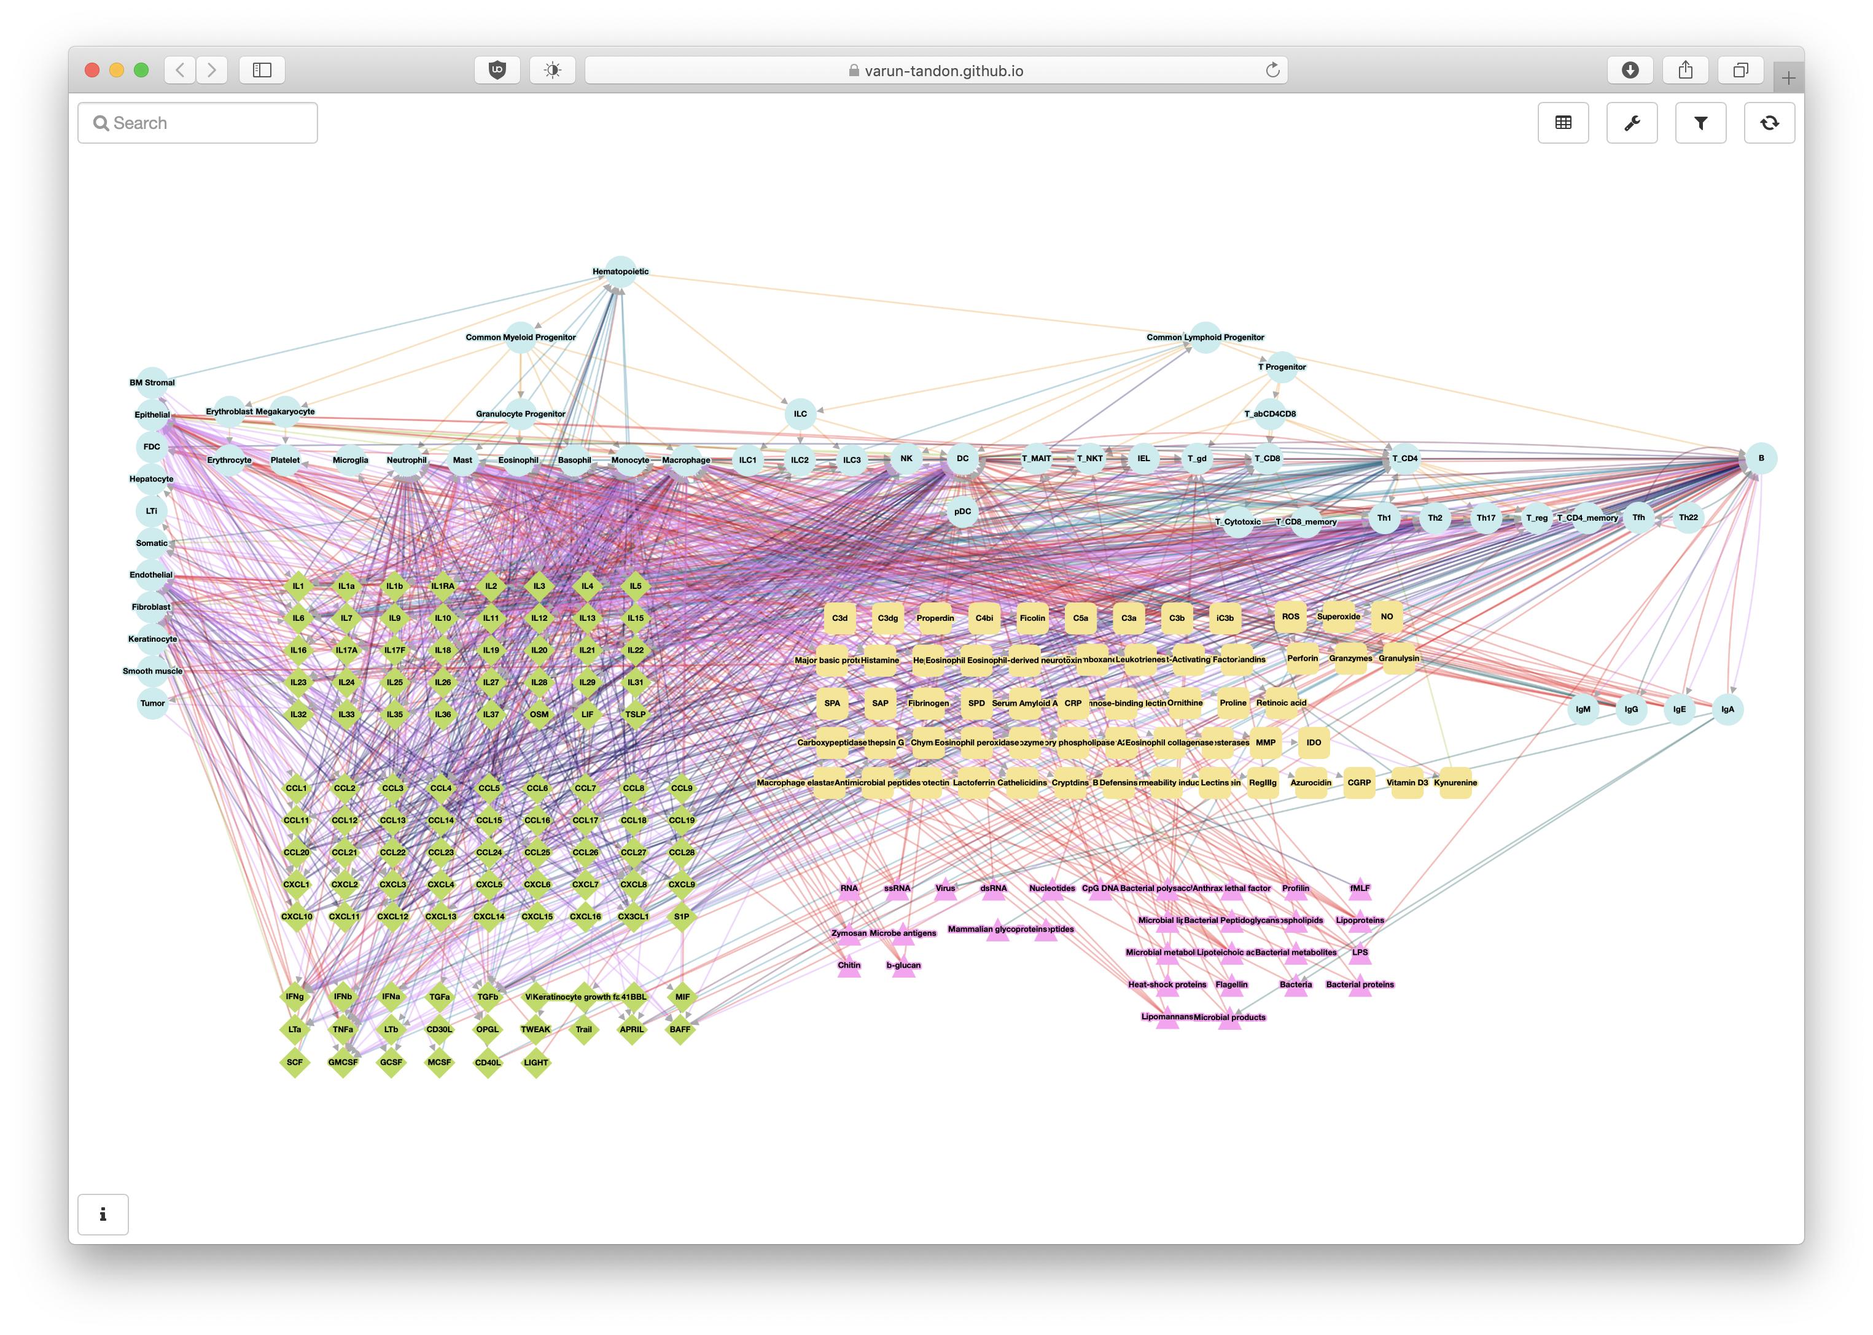Open the wrench settings tool
This screenshot has width=1873, height=1335.
pos(1632,122)
